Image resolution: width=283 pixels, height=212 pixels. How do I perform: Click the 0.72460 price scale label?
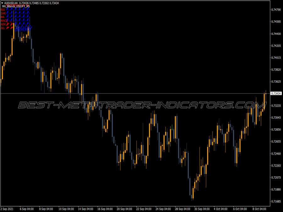coord(276,154)
